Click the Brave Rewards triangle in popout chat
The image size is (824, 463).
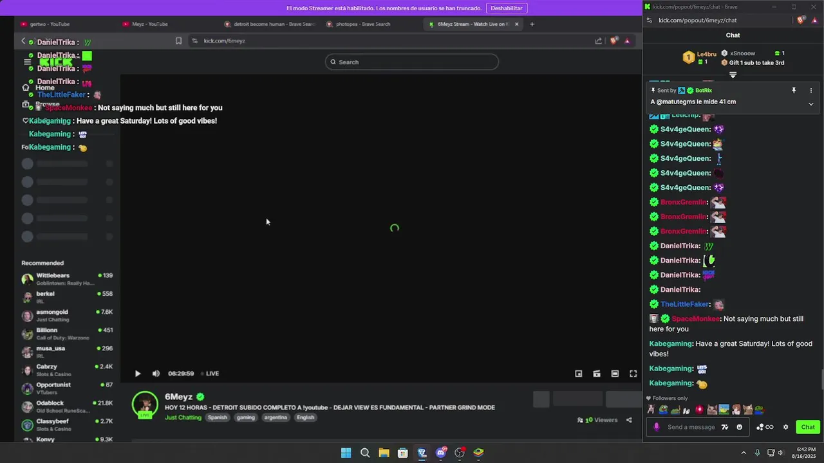tap(814, 20)
